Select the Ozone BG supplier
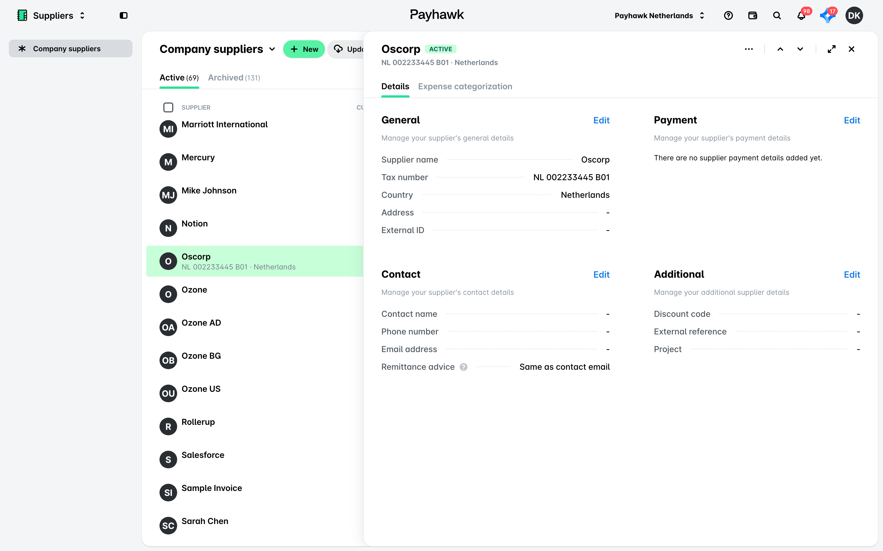The height and width of the screenshot is (551, 883). click(255, 360)
